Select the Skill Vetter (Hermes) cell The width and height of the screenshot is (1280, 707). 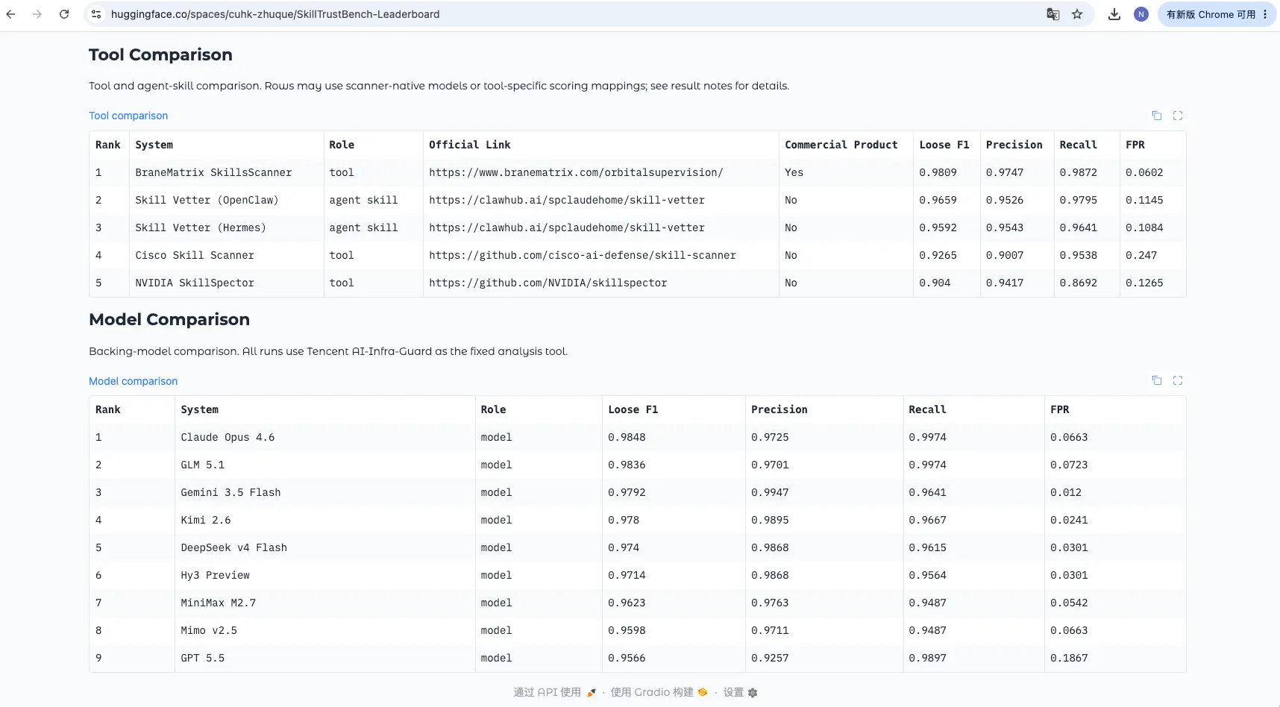click(227, 227)
